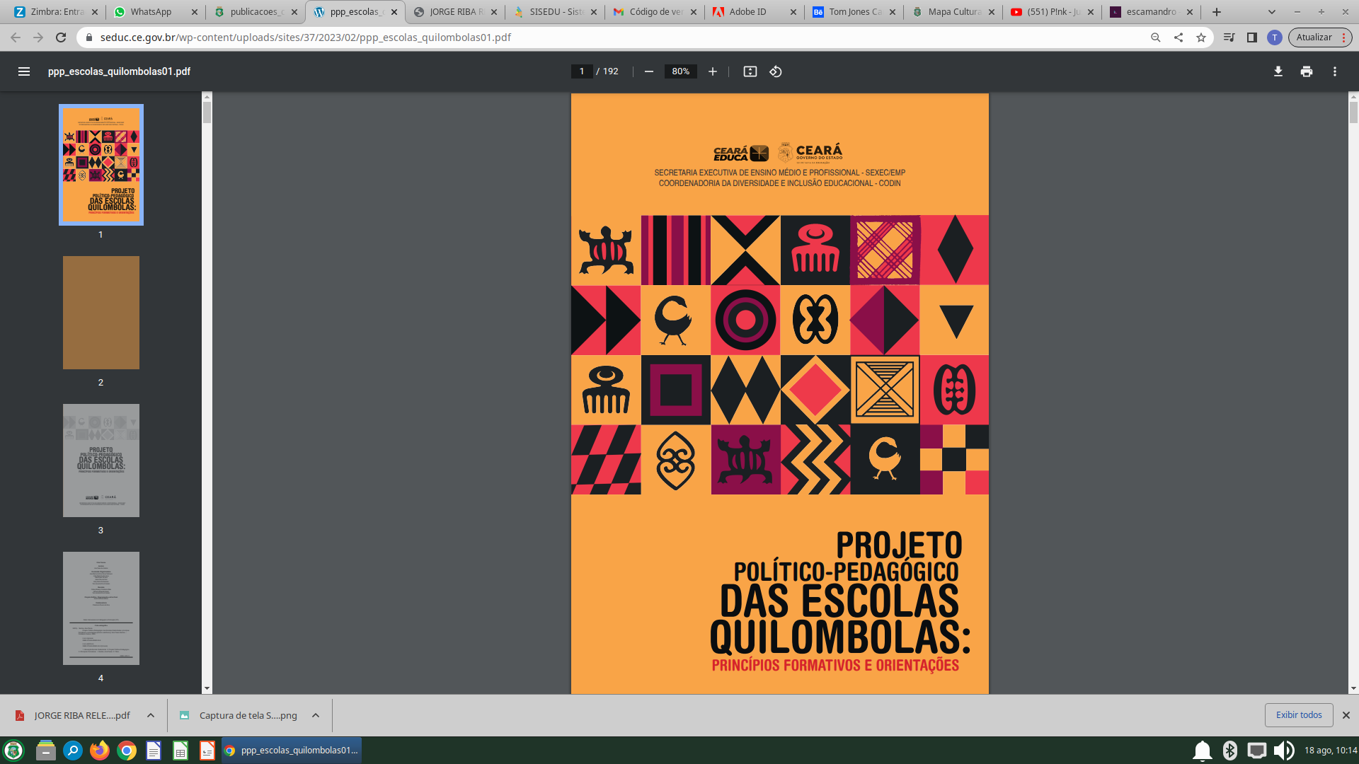Viewport: 1359px width, 764px height.
Task: Click the Exibir todos button
Action: pos(1298,715)
